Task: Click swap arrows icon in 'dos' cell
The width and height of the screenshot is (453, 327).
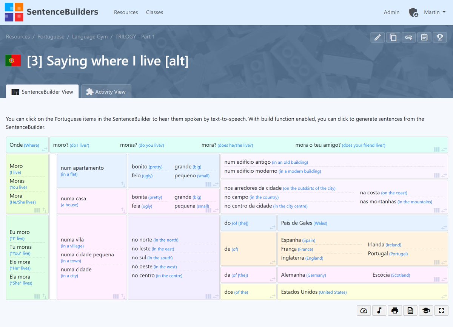Action: 273,297
